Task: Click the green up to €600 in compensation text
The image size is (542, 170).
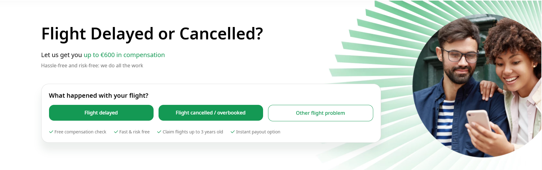Action: pos(124,55)
